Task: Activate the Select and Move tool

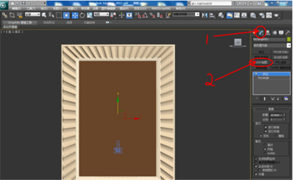Action: pyautogui.click(x=75, y=15)
